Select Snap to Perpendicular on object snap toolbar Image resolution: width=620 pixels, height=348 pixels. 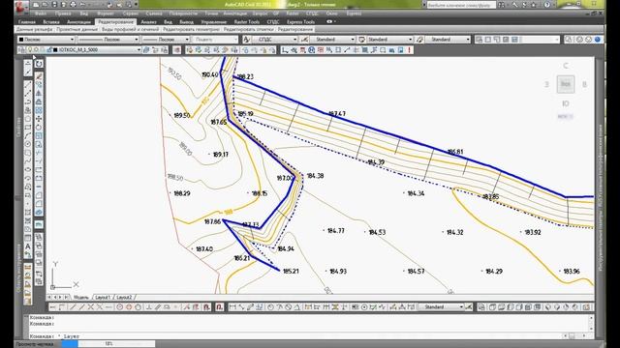(148, 307)
